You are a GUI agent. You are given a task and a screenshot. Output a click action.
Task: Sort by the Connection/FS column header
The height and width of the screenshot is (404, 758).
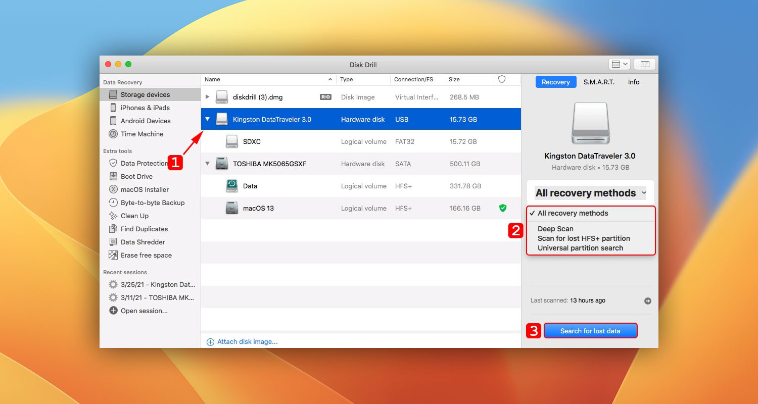[x=417, y=79]
